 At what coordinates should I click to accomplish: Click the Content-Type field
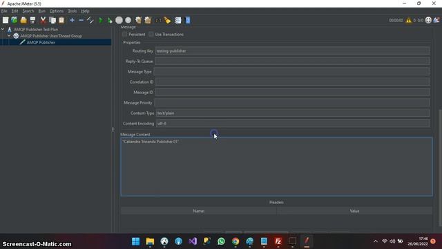(293, 113)
